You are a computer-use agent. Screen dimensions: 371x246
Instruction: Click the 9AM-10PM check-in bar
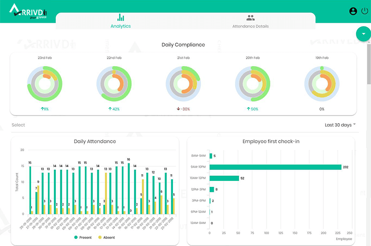point(275,167)
